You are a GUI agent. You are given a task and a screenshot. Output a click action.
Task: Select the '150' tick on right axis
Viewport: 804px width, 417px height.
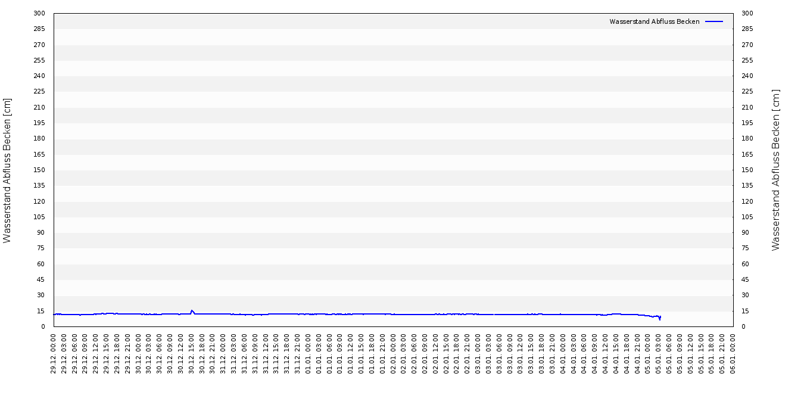click(747, 170)
